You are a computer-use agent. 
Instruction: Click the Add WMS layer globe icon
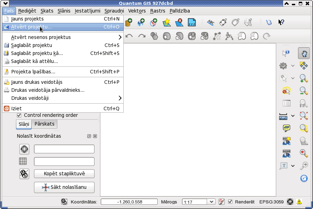point(153,22)
